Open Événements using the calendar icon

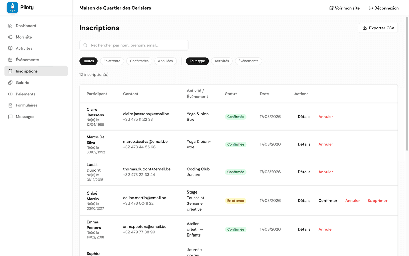coord(10,60)
